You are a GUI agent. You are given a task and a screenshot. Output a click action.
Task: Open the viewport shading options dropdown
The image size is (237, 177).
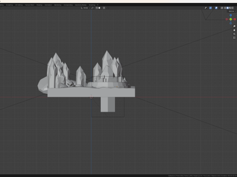coord(235,8)
